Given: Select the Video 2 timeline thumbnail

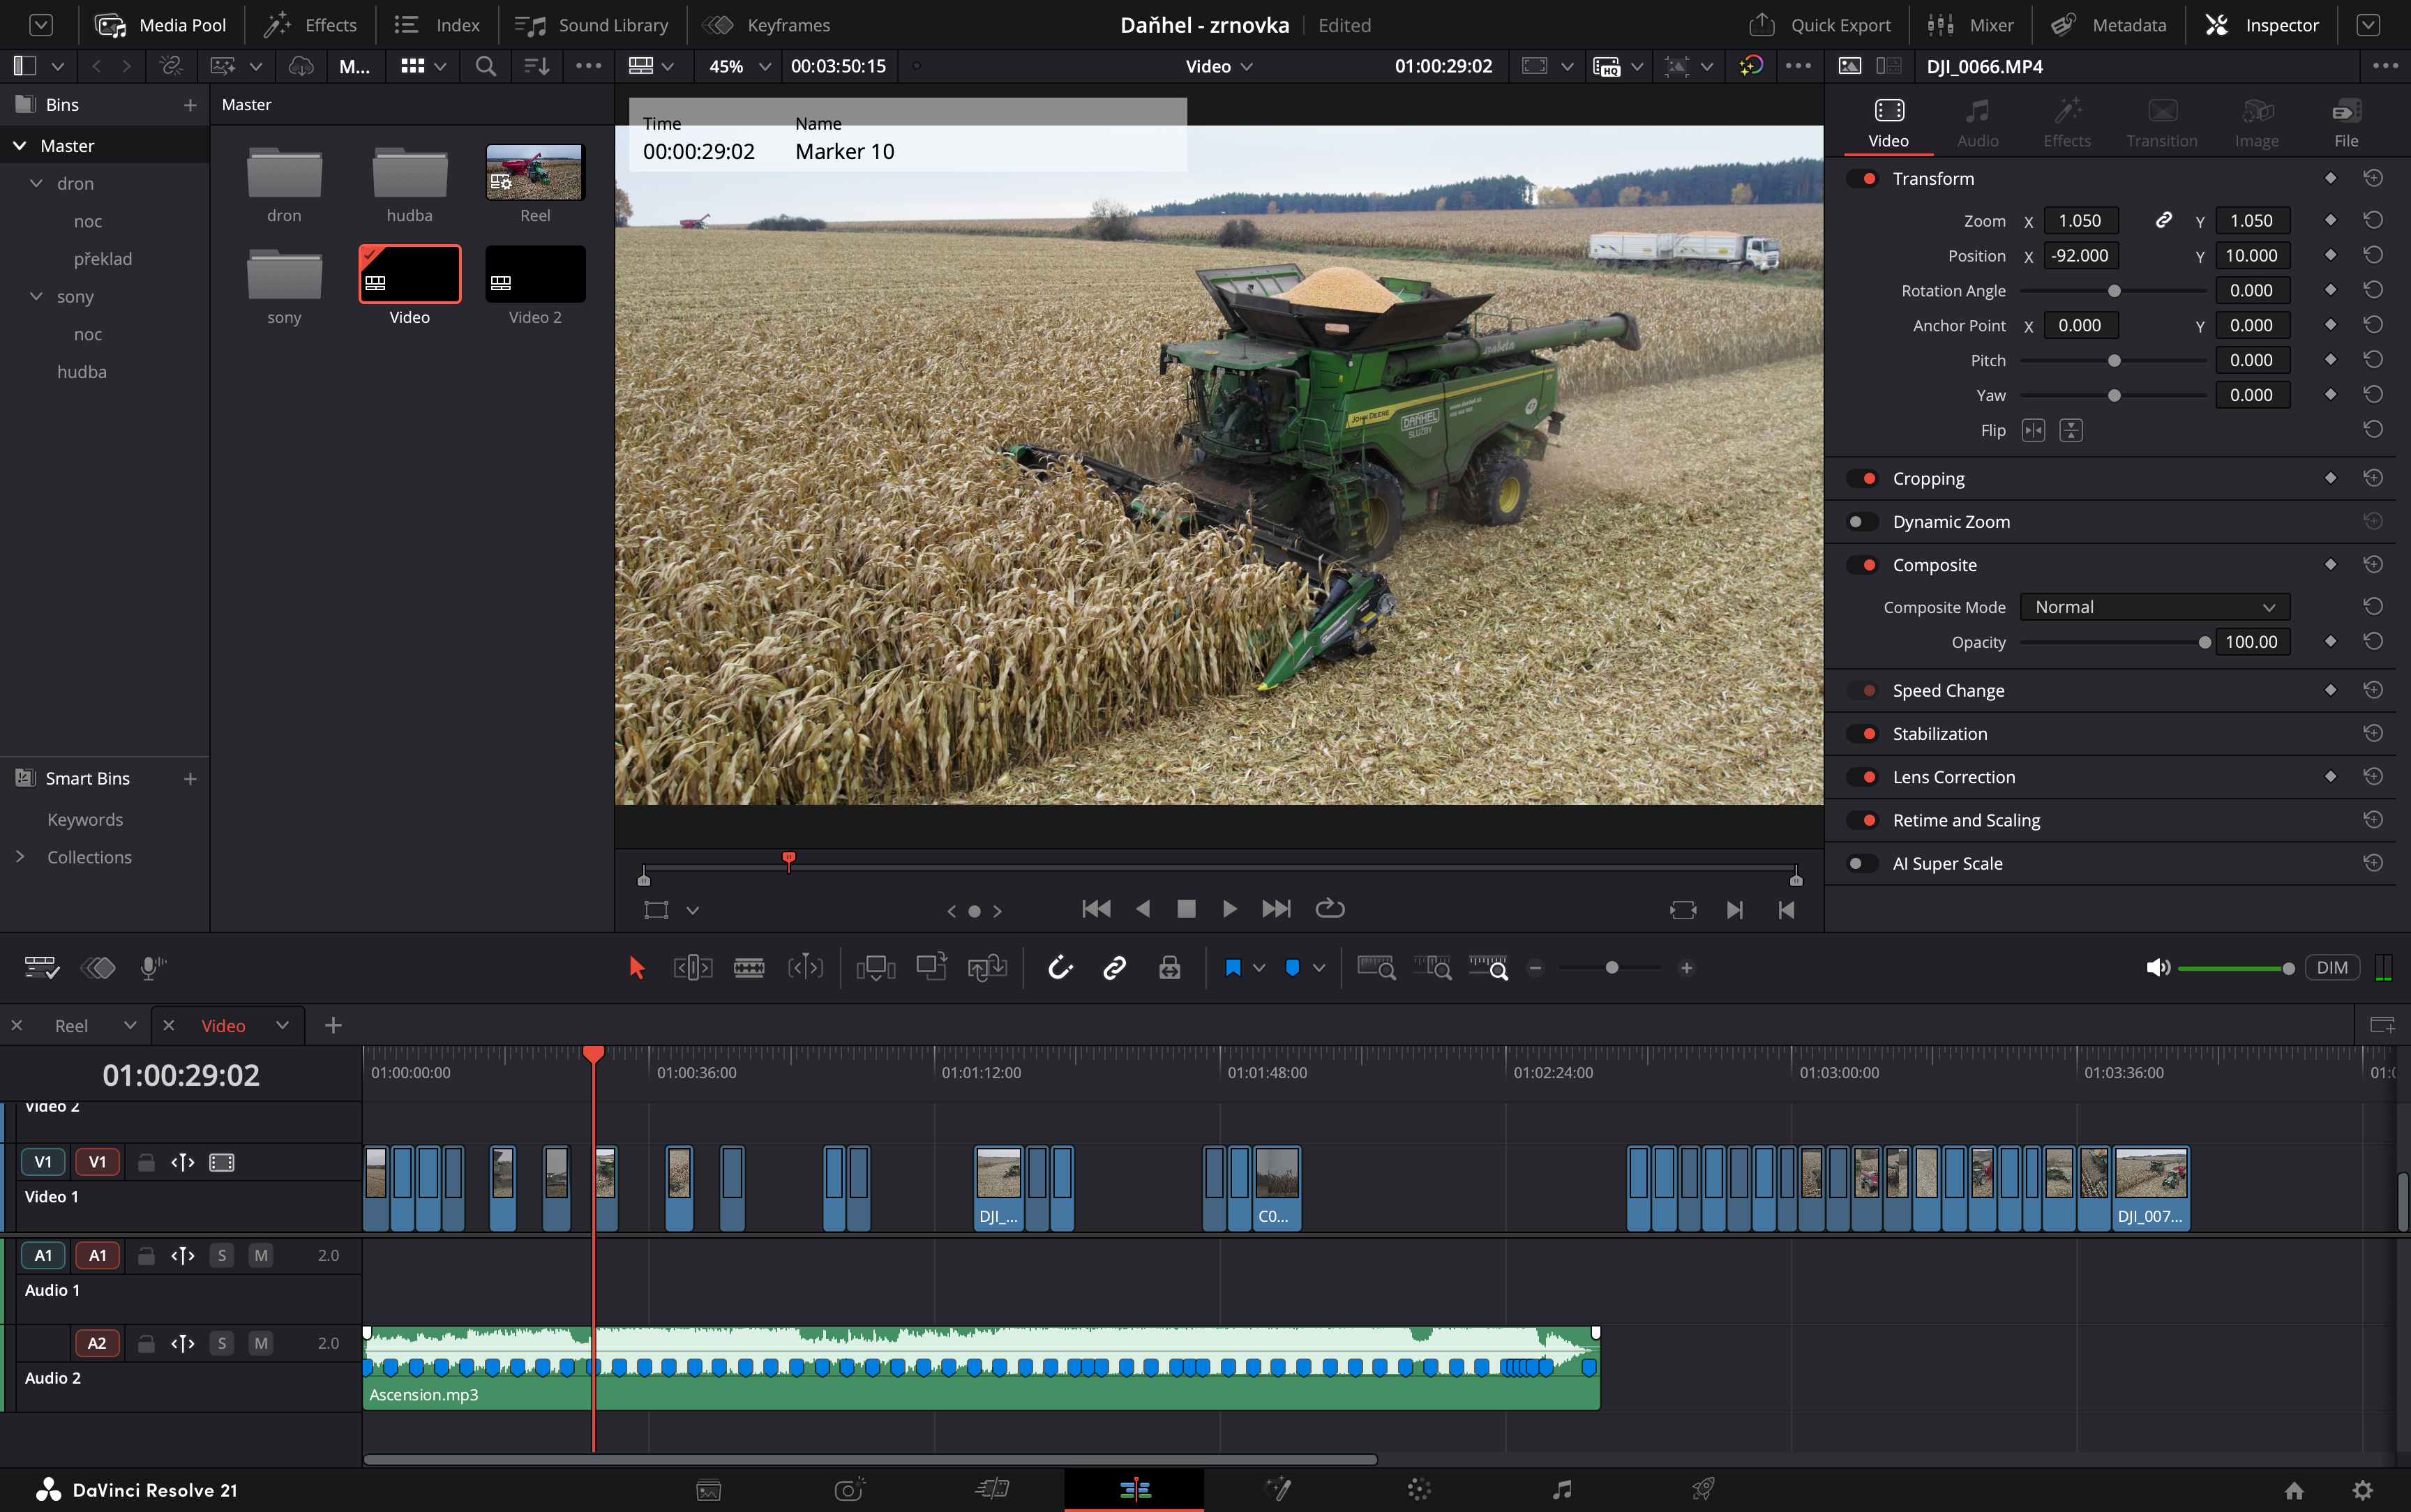Looking at the screenshot, I should [535, 275].
